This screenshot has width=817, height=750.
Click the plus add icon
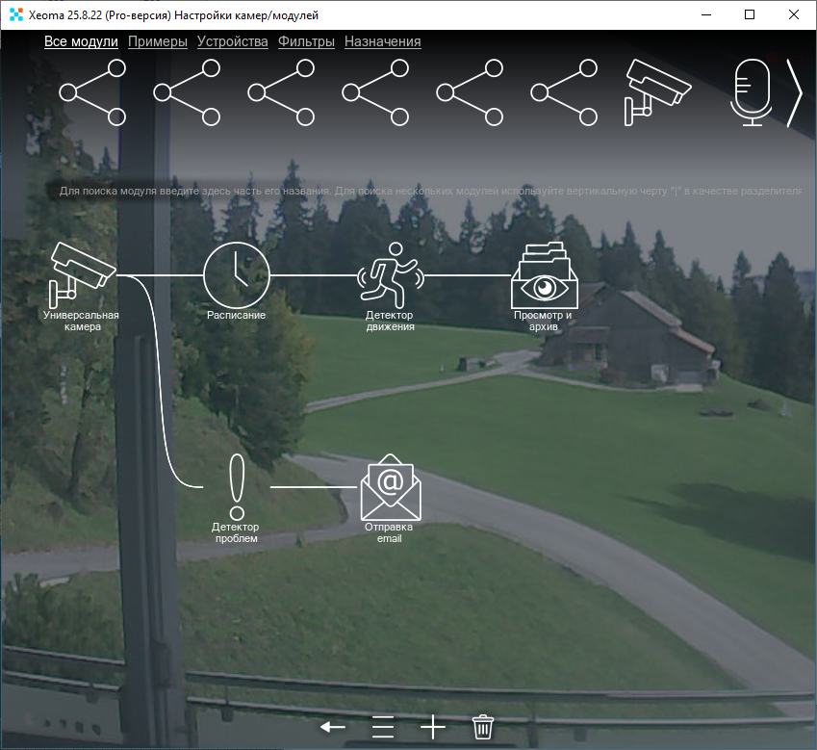click(x=433, y=727)
